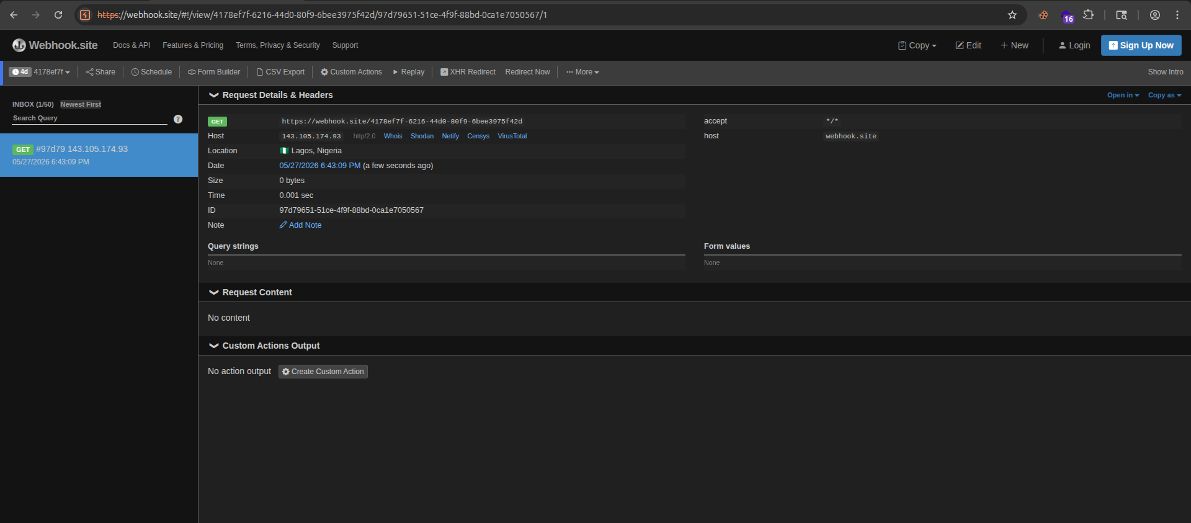Click Show Intro

(1166, 72)
